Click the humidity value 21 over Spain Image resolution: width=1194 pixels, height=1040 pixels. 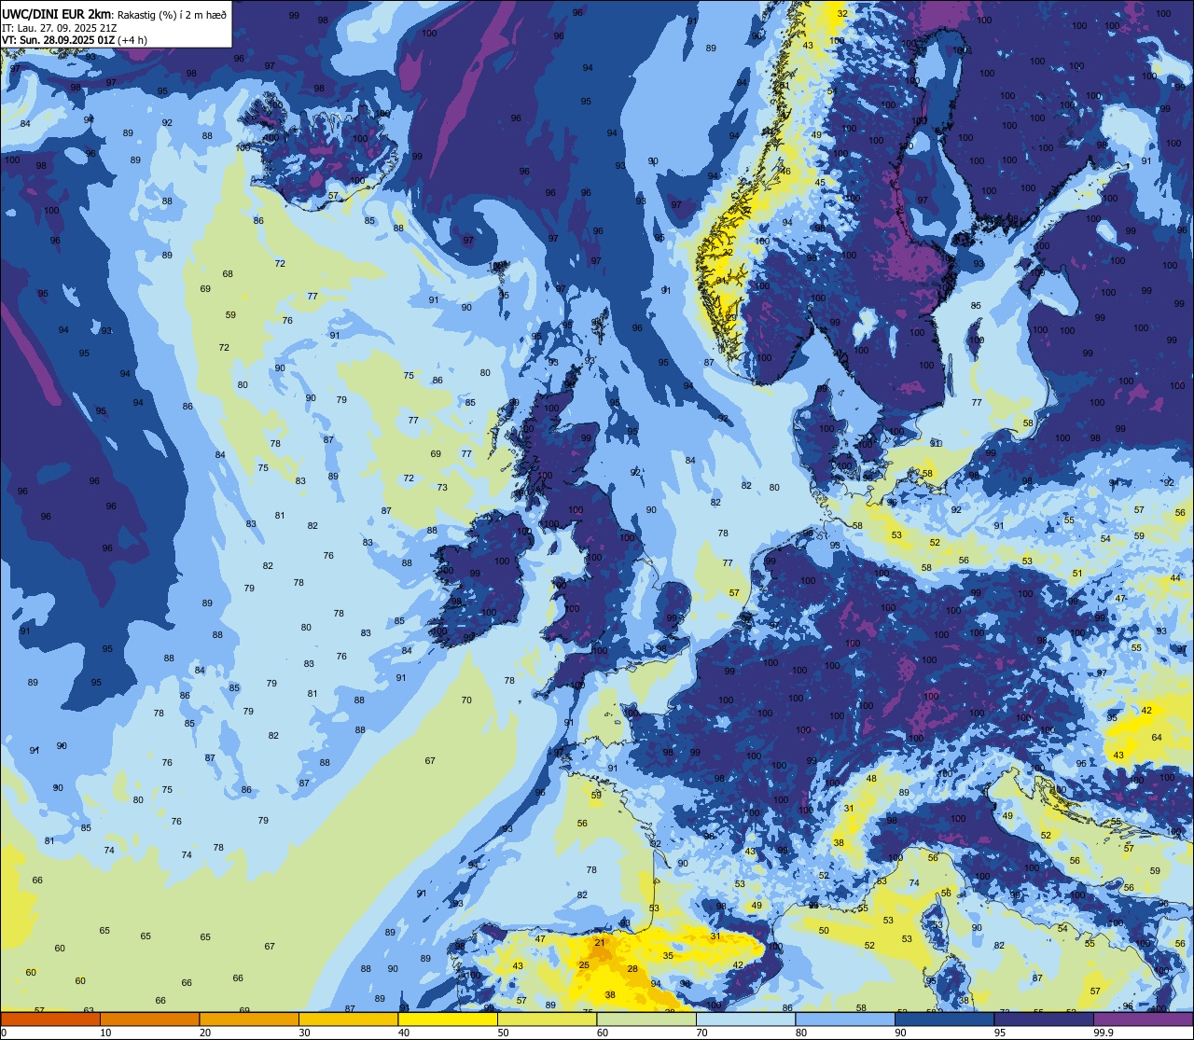click(600, 943)
